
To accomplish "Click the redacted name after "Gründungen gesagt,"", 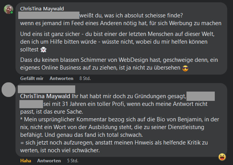I will tap(202, 96).
